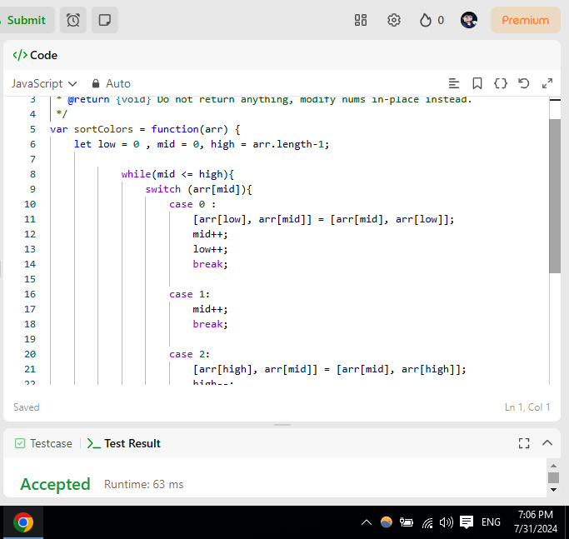Image resolution: width=569 pixels, height=539 pixels.
Task: Click the while(mid <= high) code line
Action: 177,174
